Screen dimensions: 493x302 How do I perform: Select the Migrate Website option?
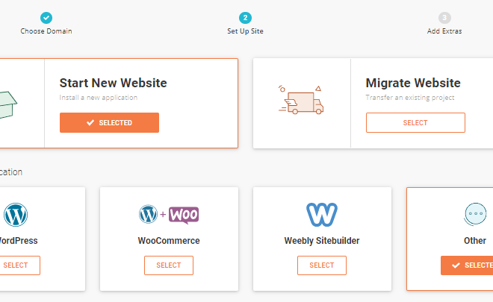tap(415, 123)
